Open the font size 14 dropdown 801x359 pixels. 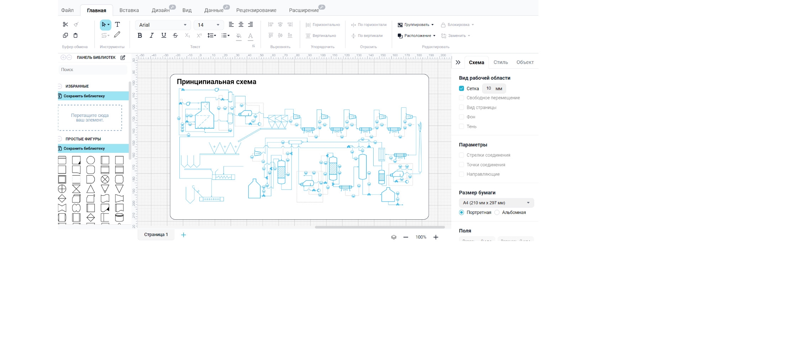pos(209,25)
